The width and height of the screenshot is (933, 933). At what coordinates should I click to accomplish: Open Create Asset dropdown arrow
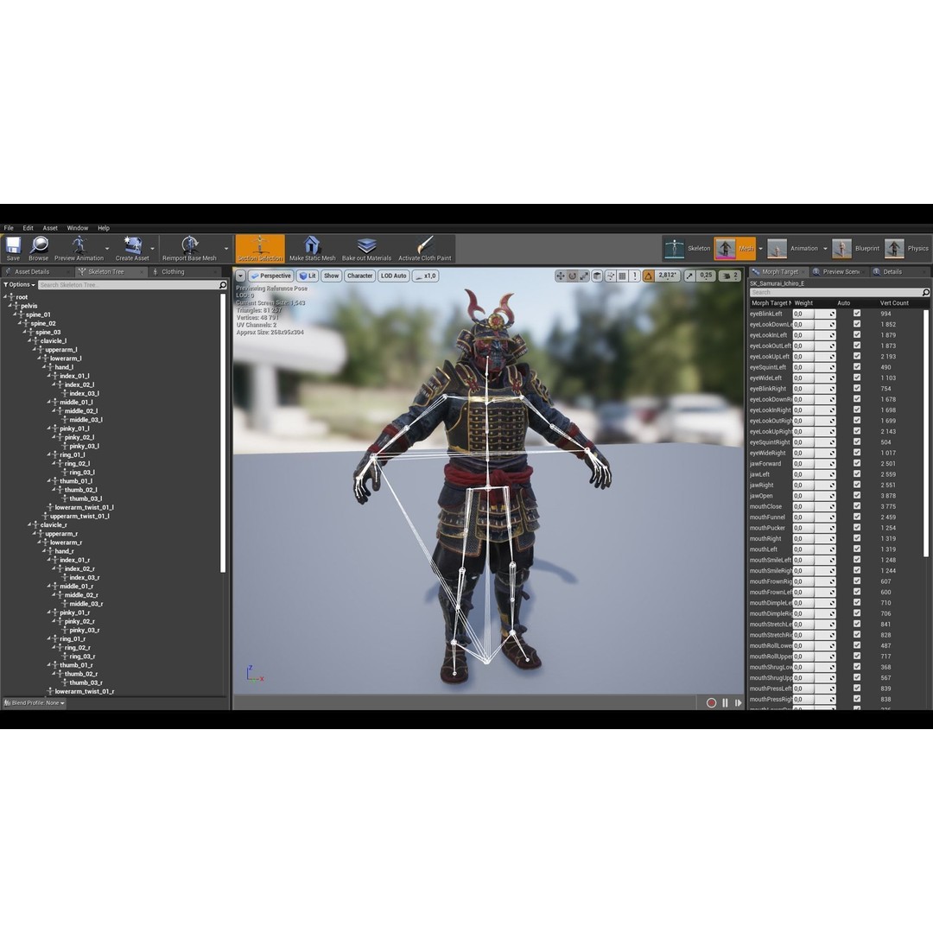[x=152, y=249]
